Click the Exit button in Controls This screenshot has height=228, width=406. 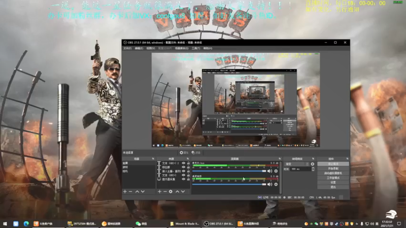point(333,187)
